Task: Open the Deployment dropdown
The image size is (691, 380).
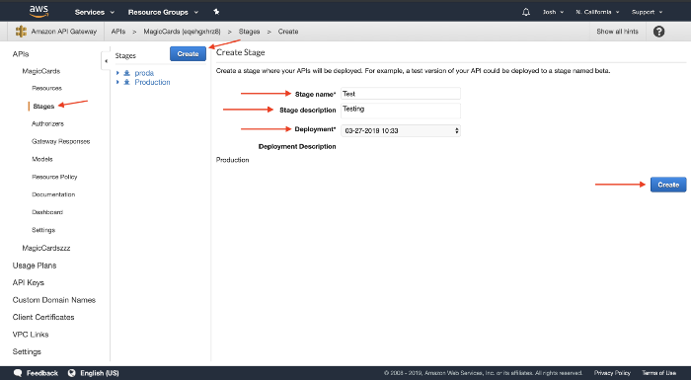Action: tap(401, 130)
